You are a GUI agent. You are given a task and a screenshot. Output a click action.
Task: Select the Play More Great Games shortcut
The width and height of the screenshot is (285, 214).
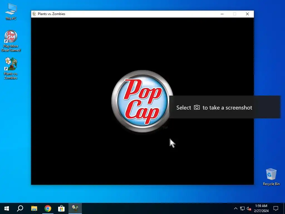(x=11, y=41)
